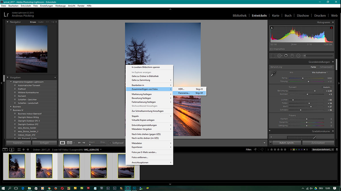Viewport: 341px width, 191px height.
Task: Switch to the Bibliothek module
Action: coord(239,16)
